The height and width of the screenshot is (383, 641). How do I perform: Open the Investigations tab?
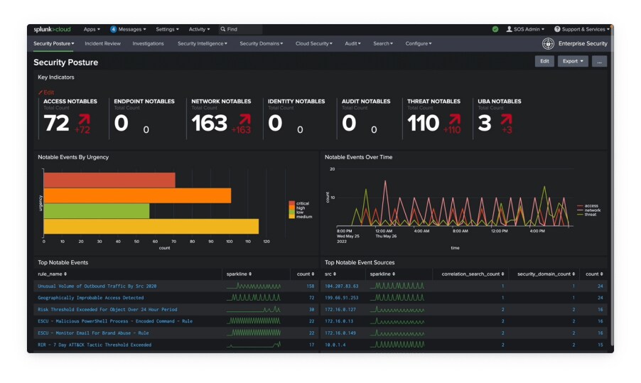[148, 43]
